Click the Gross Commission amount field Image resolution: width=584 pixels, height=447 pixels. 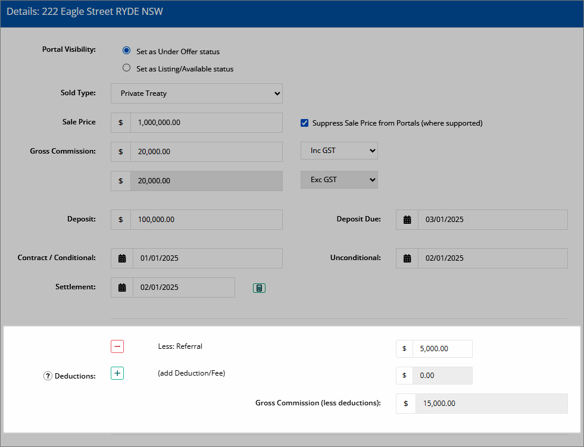tap(207, 152)
